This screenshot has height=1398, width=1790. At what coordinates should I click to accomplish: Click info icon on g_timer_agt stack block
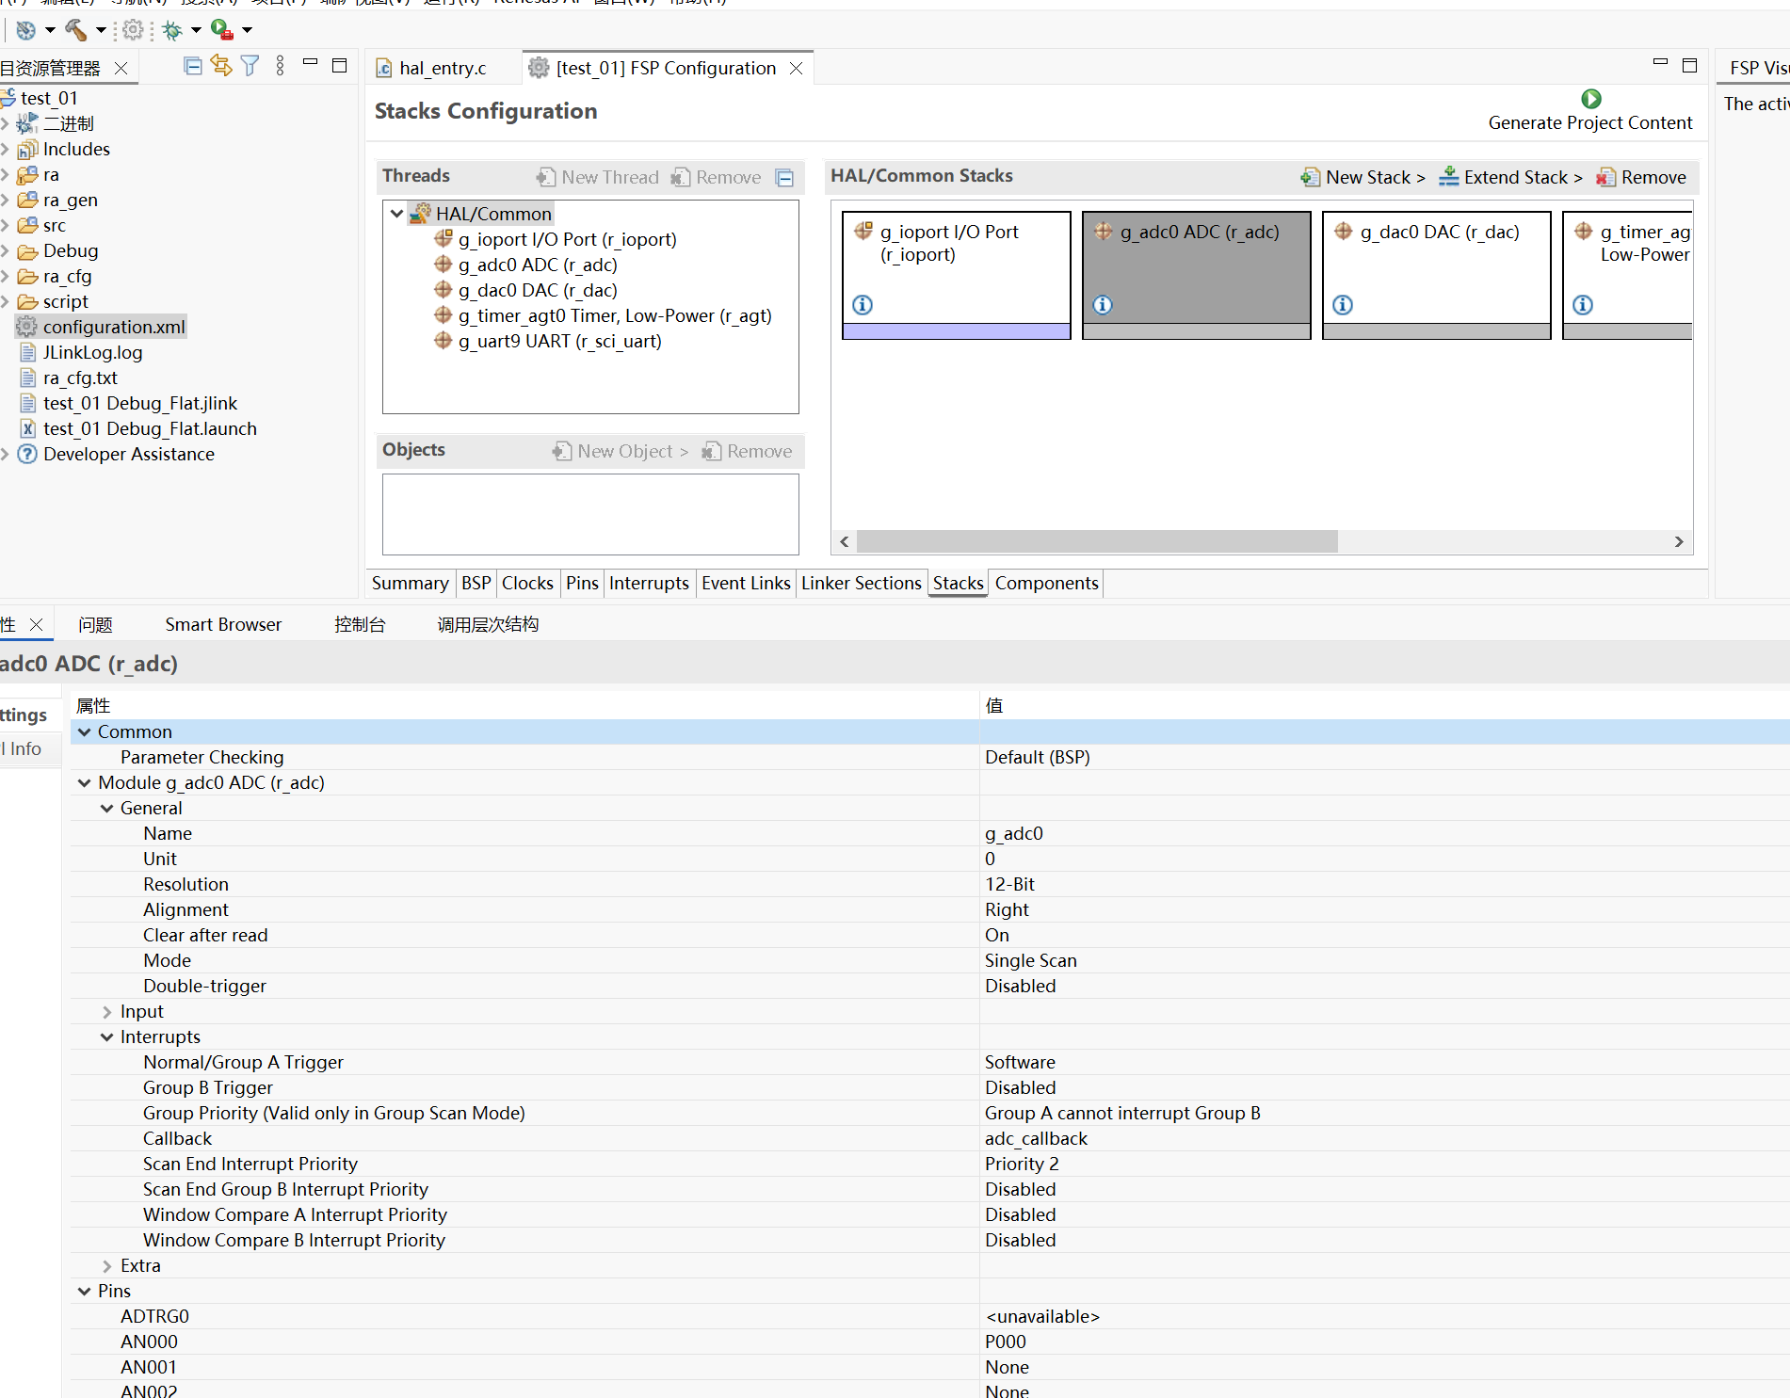(1583, 305)
